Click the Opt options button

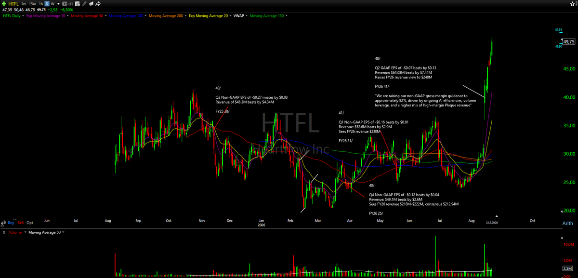30,223
